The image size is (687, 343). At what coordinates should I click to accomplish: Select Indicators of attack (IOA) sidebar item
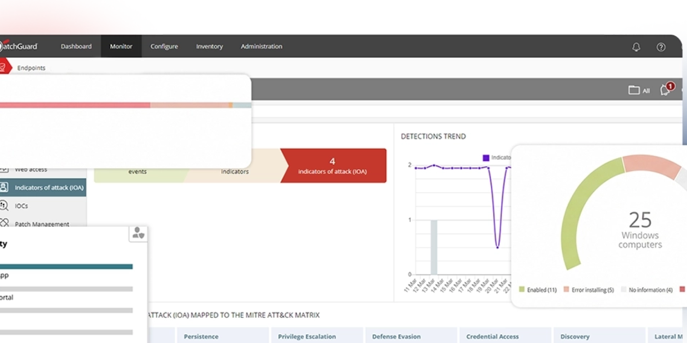point(43,188)
